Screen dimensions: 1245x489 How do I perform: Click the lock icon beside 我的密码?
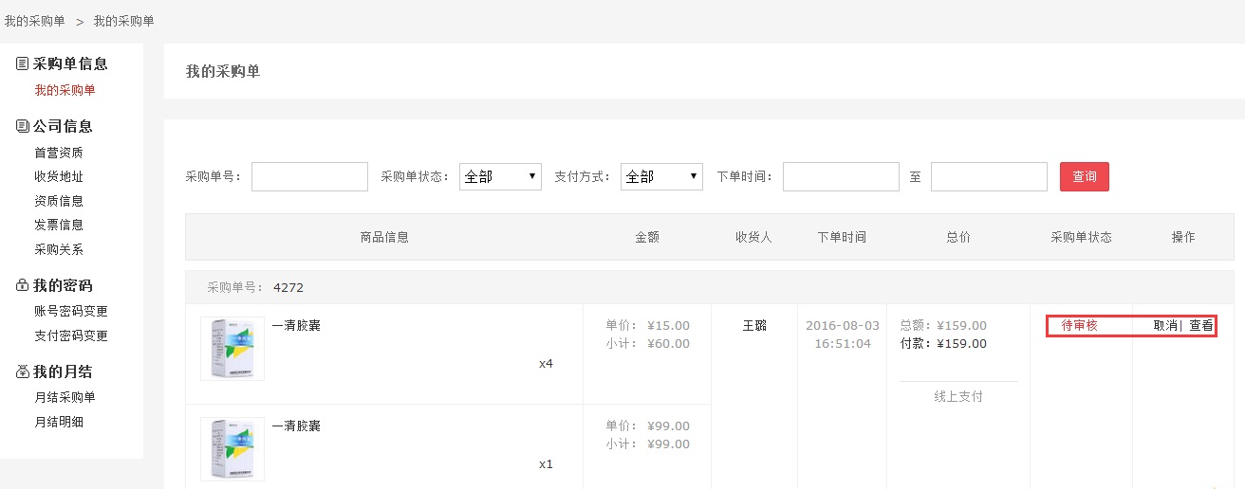(23, 285)
